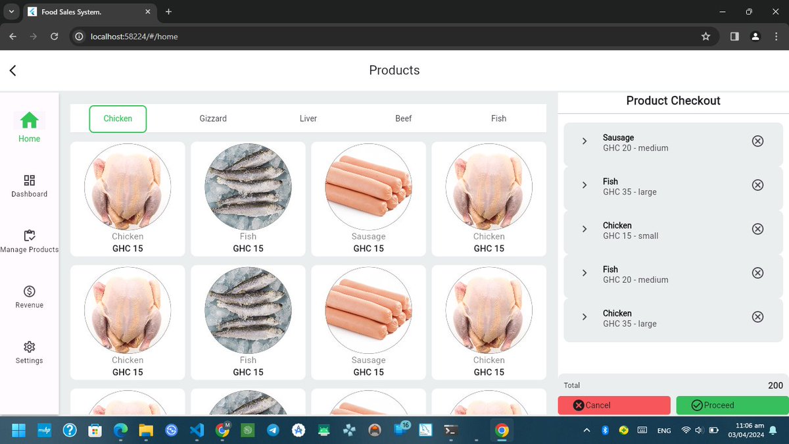Image resolution: width=789 pixels, height=444 pixels.
Task: Reload the browser page
Action: click(x=55, y=37)
